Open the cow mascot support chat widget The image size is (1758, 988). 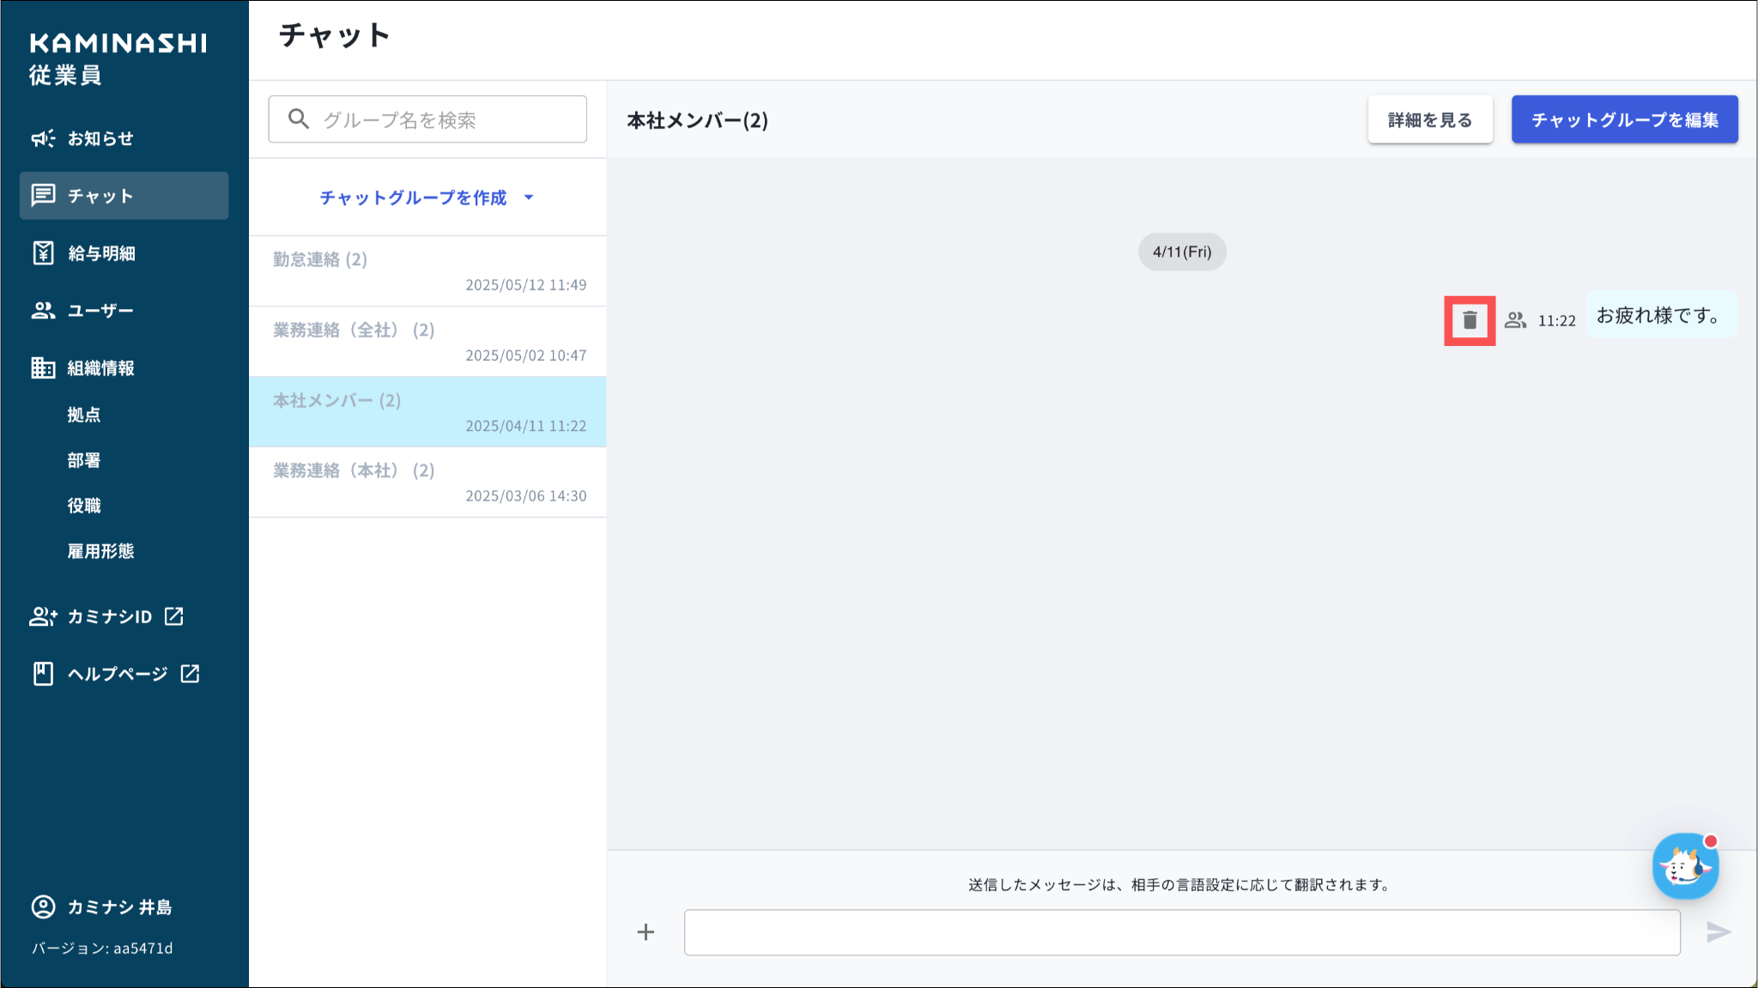tap(1685, 867)
